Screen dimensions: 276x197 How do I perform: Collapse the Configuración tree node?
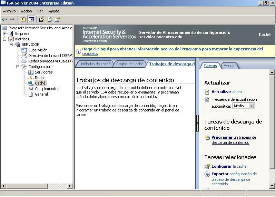coord(18,67)
